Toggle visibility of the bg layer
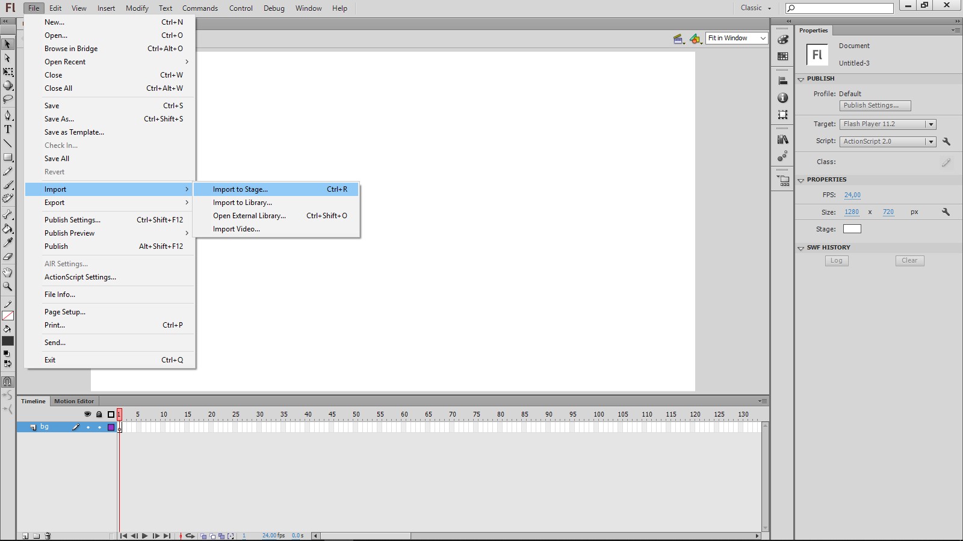The width and height of the screenshot is (963, 541). (x=88, y=427)
